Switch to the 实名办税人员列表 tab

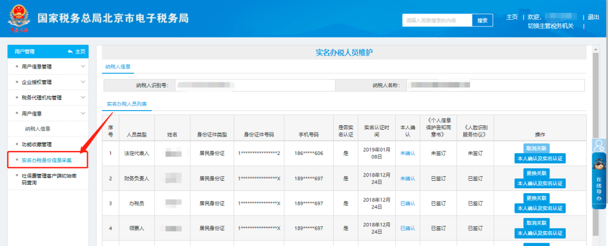point(127,104)
